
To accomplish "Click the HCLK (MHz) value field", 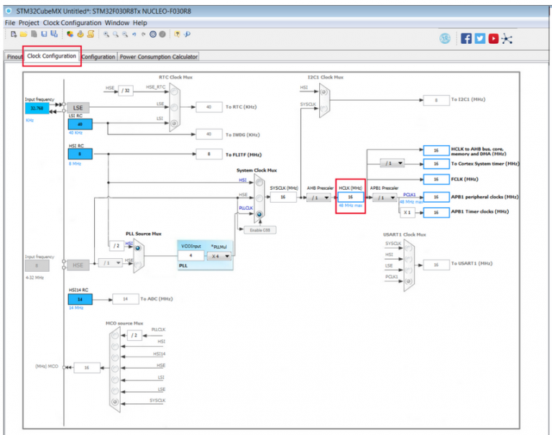I will (x=351, y=197).
